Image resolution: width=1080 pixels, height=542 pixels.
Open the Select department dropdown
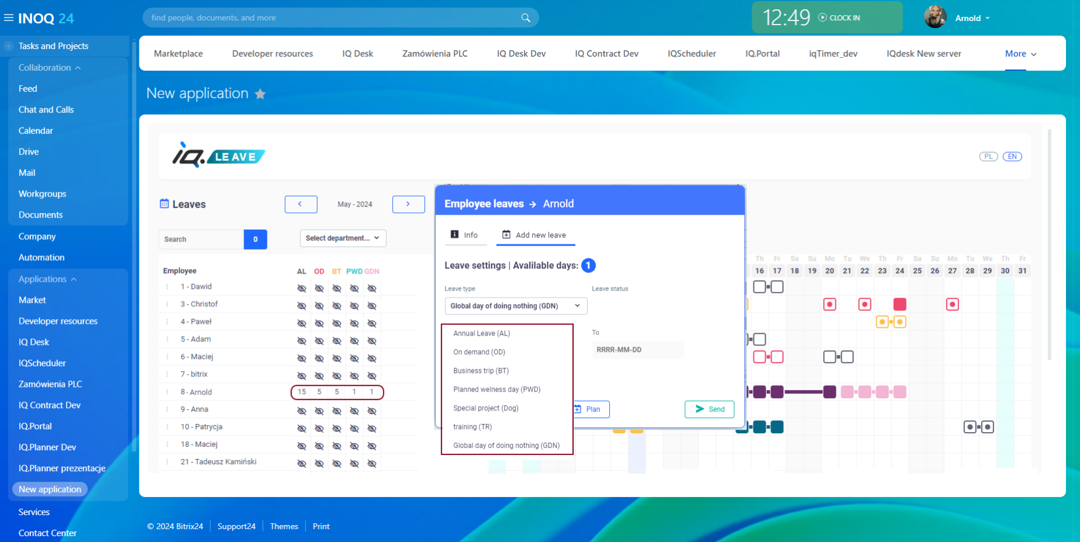point(343,238)
